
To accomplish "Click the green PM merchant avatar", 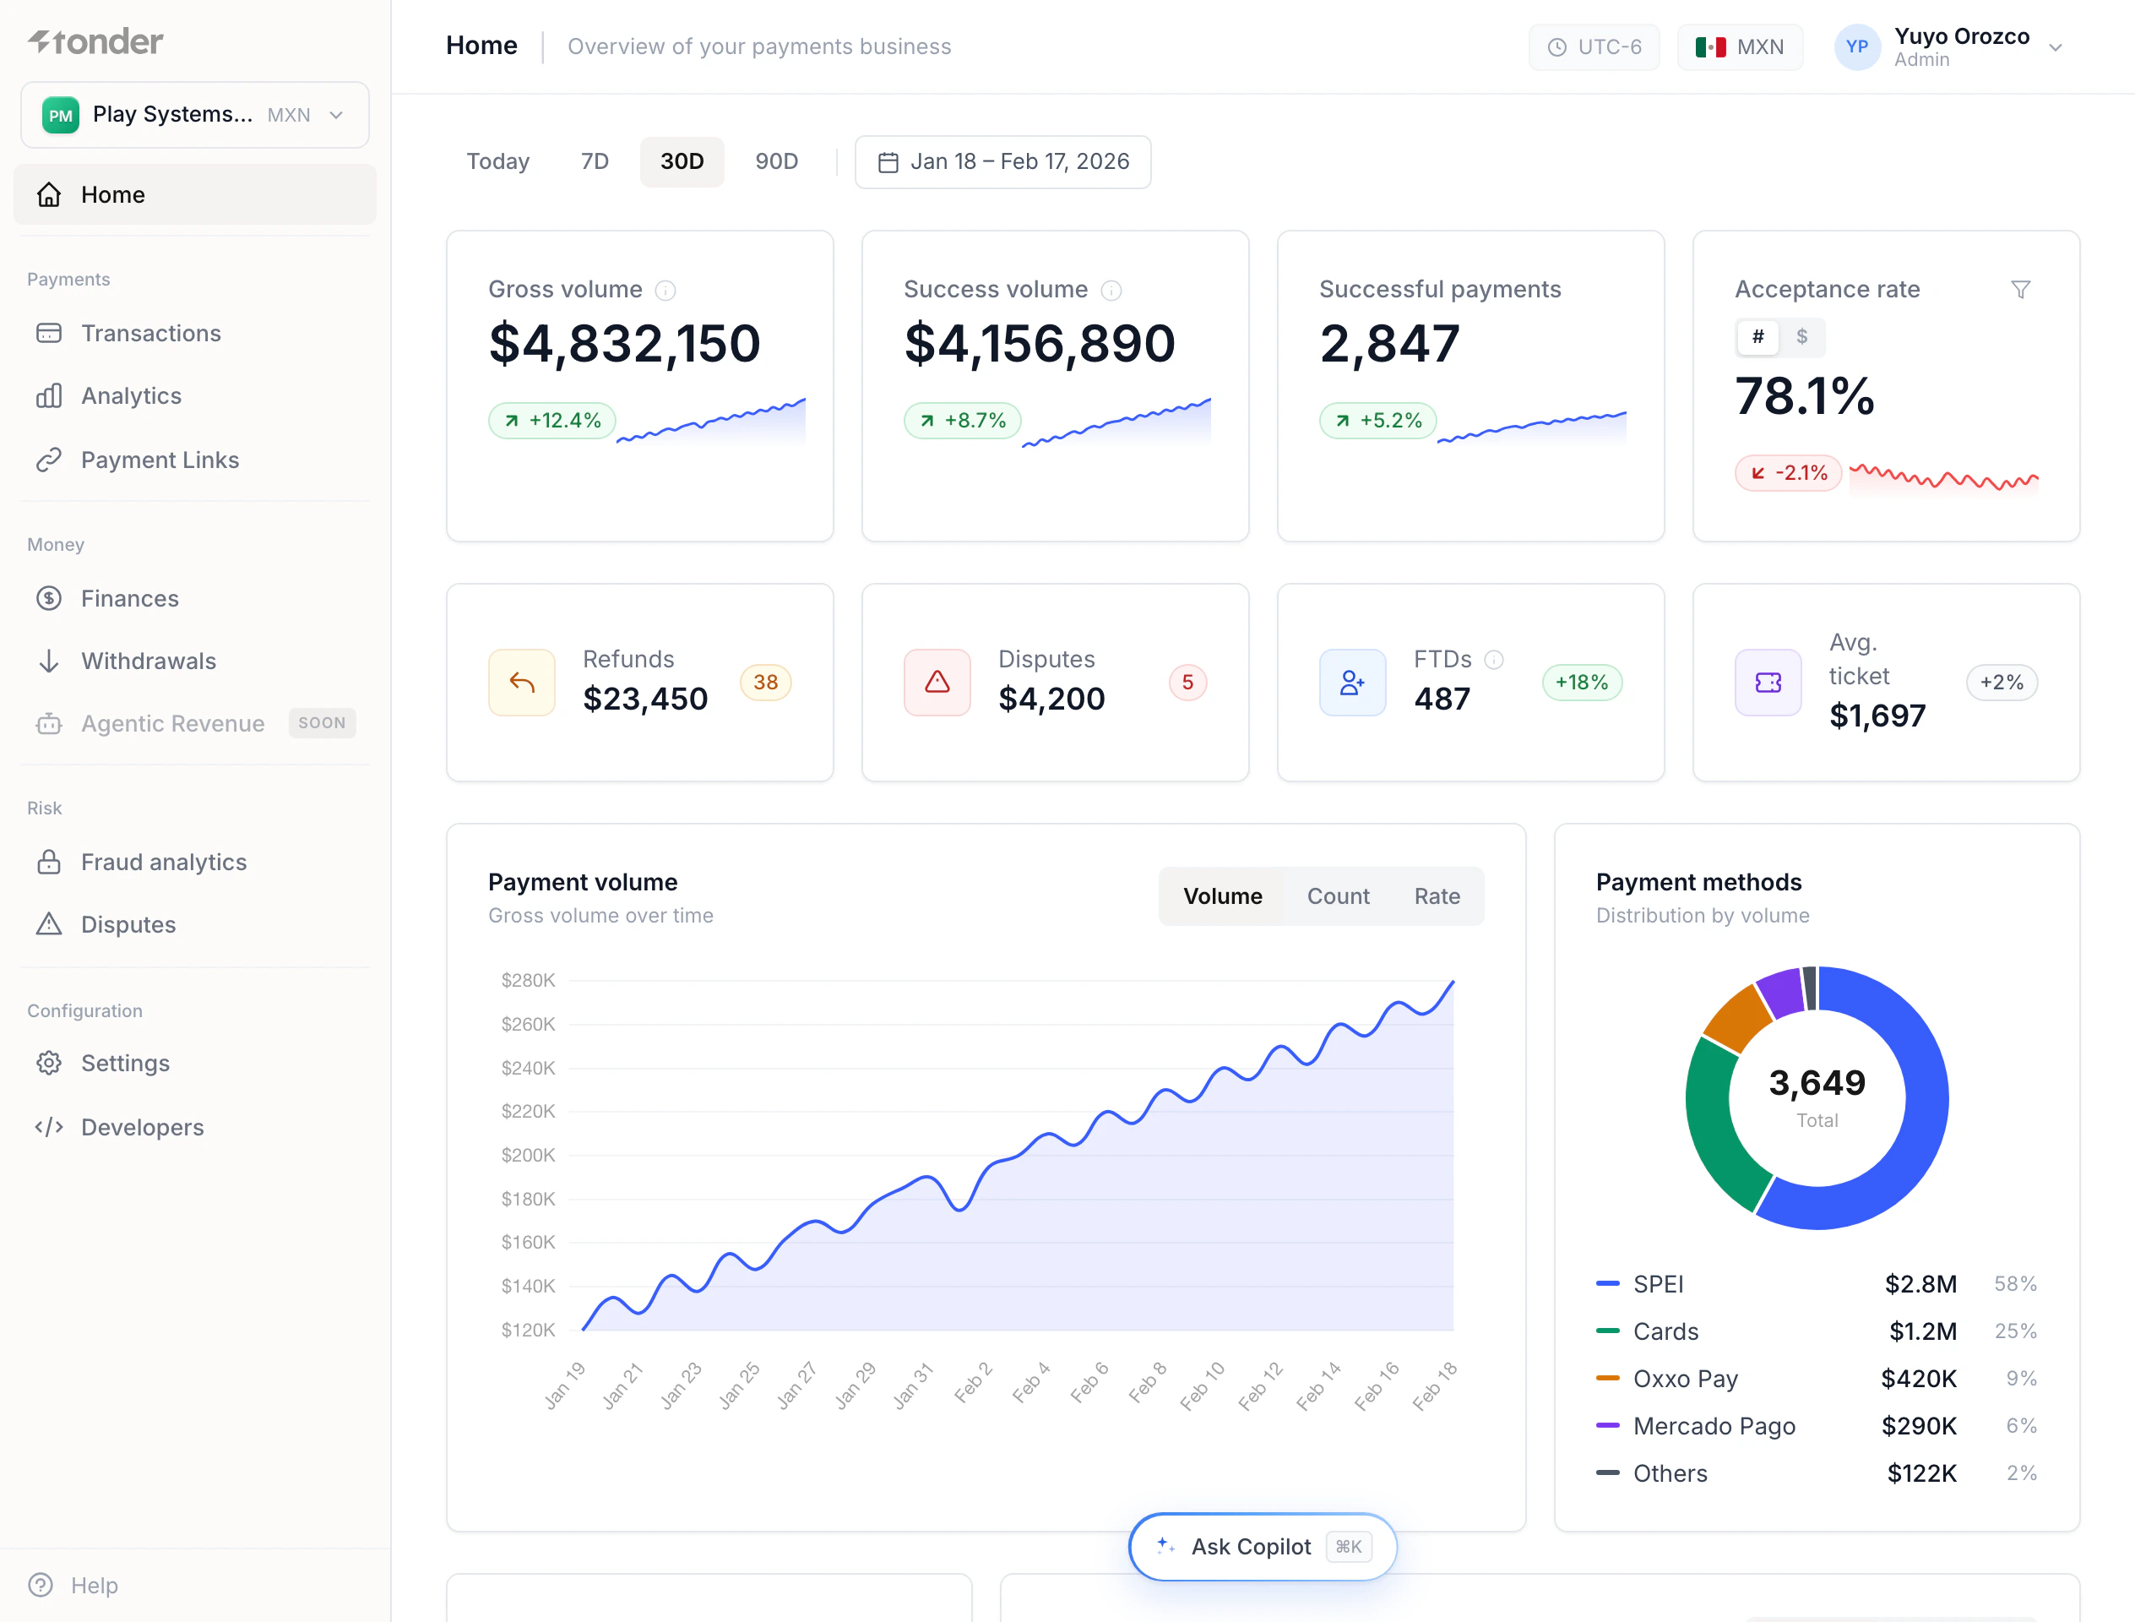I will coord(61,115).
